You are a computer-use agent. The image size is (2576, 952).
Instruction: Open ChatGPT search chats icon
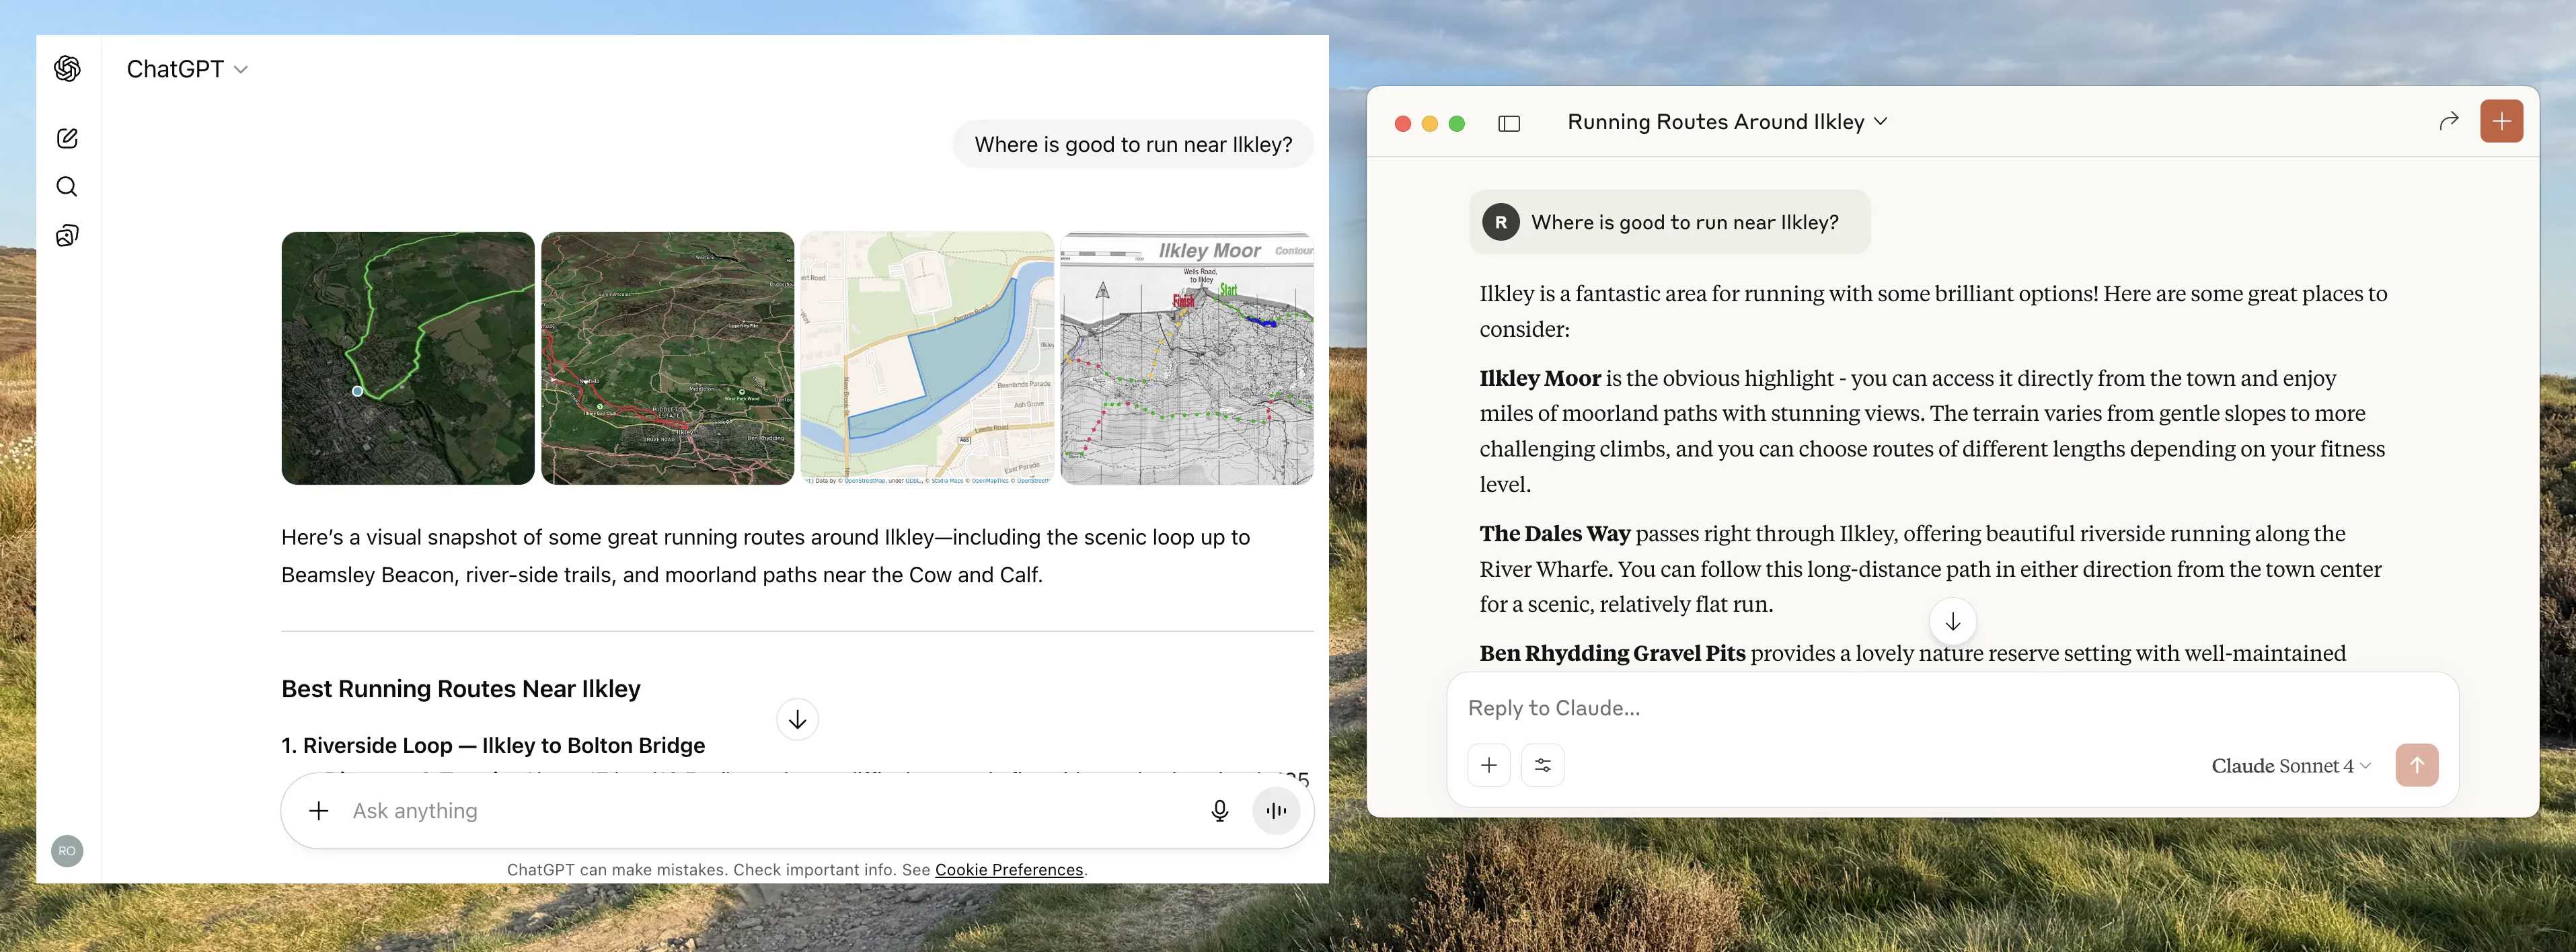[67, 187]
